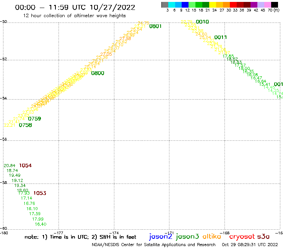Screen dimensions: 283x248
Task: Click the 1054 pass time label
Action: click(x=26, y=166)
